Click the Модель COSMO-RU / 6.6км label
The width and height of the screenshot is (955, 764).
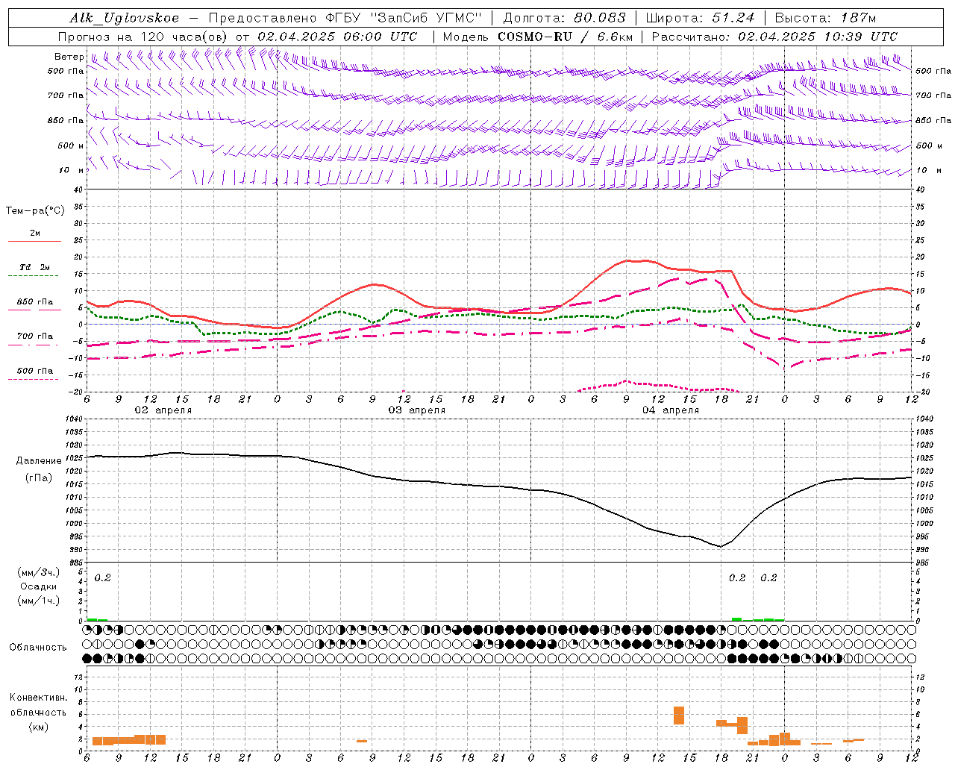pyautogui.click(x=537, y=37)
